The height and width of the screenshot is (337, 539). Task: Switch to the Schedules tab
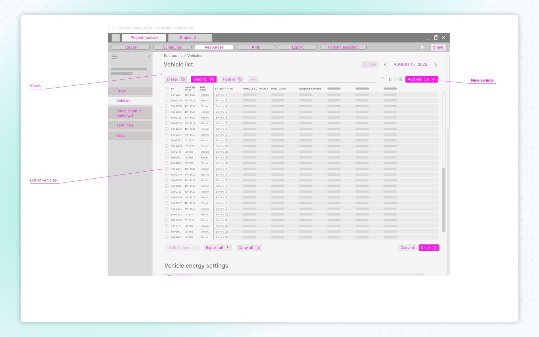pyautogui.click(x=172, y=47)
